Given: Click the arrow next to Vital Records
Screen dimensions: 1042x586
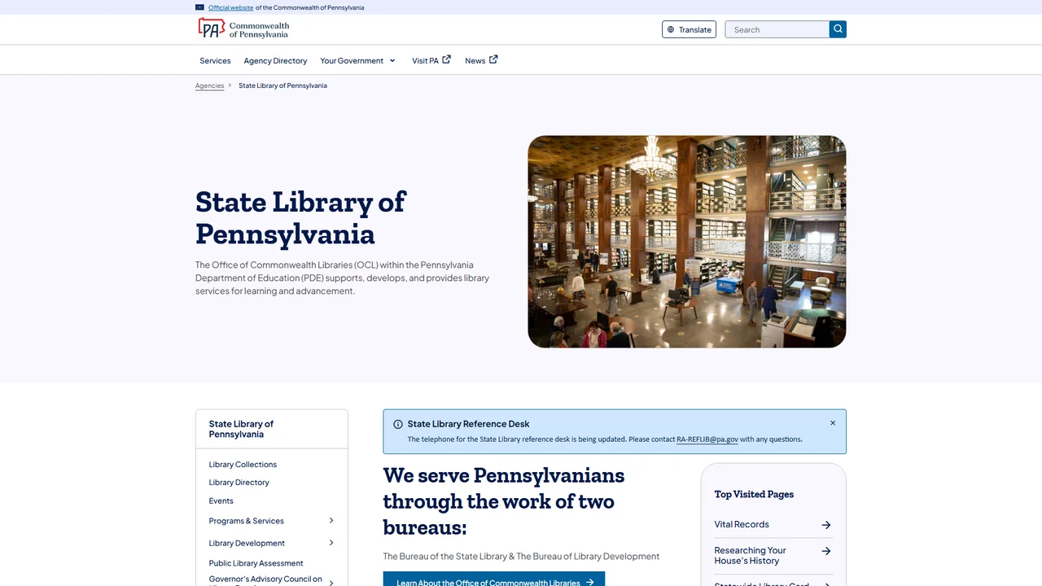Looking at the screenshot, I should (826, 525).
